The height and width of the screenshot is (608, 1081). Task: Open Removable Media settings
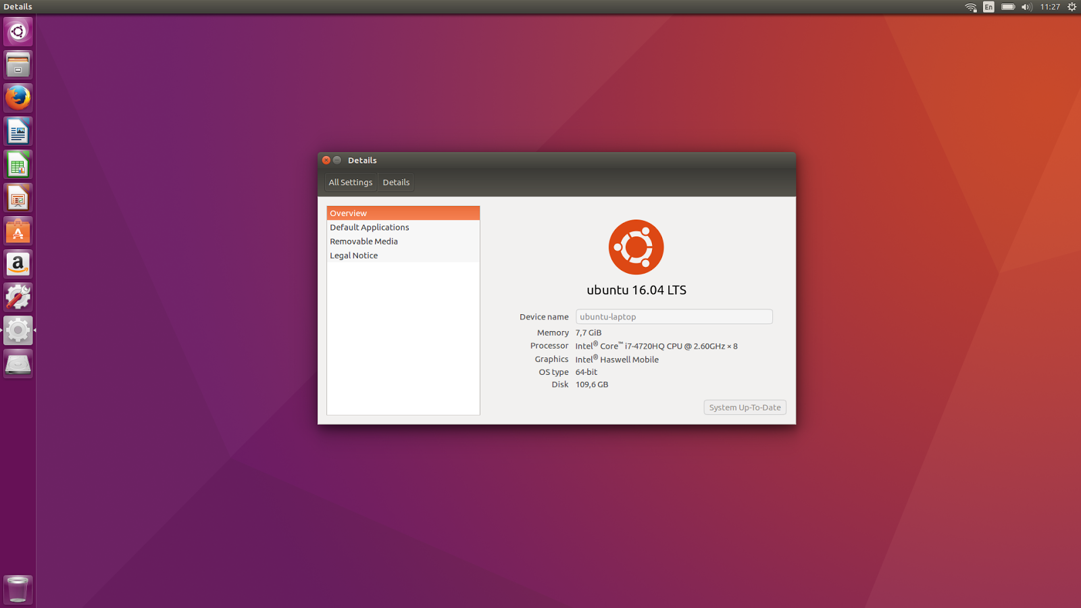click(364, 241)
